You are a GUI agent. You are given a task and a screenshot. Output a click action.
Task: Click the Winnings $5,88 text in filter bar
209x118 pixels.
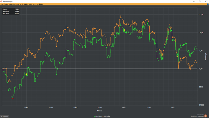pyautogui.click(x=38, y=4)
